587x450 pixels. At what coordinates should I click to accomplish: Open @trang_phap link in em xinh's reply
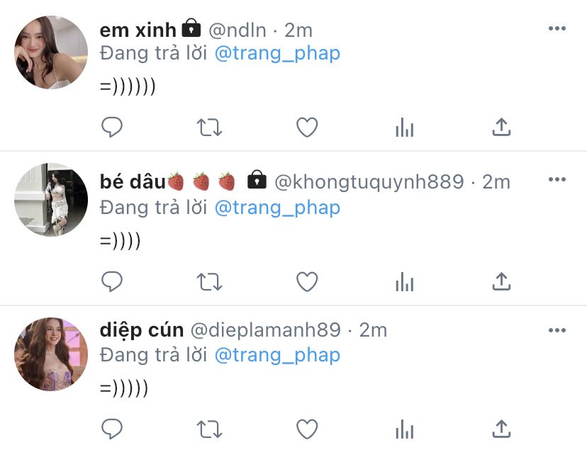[x=277, y=53]
